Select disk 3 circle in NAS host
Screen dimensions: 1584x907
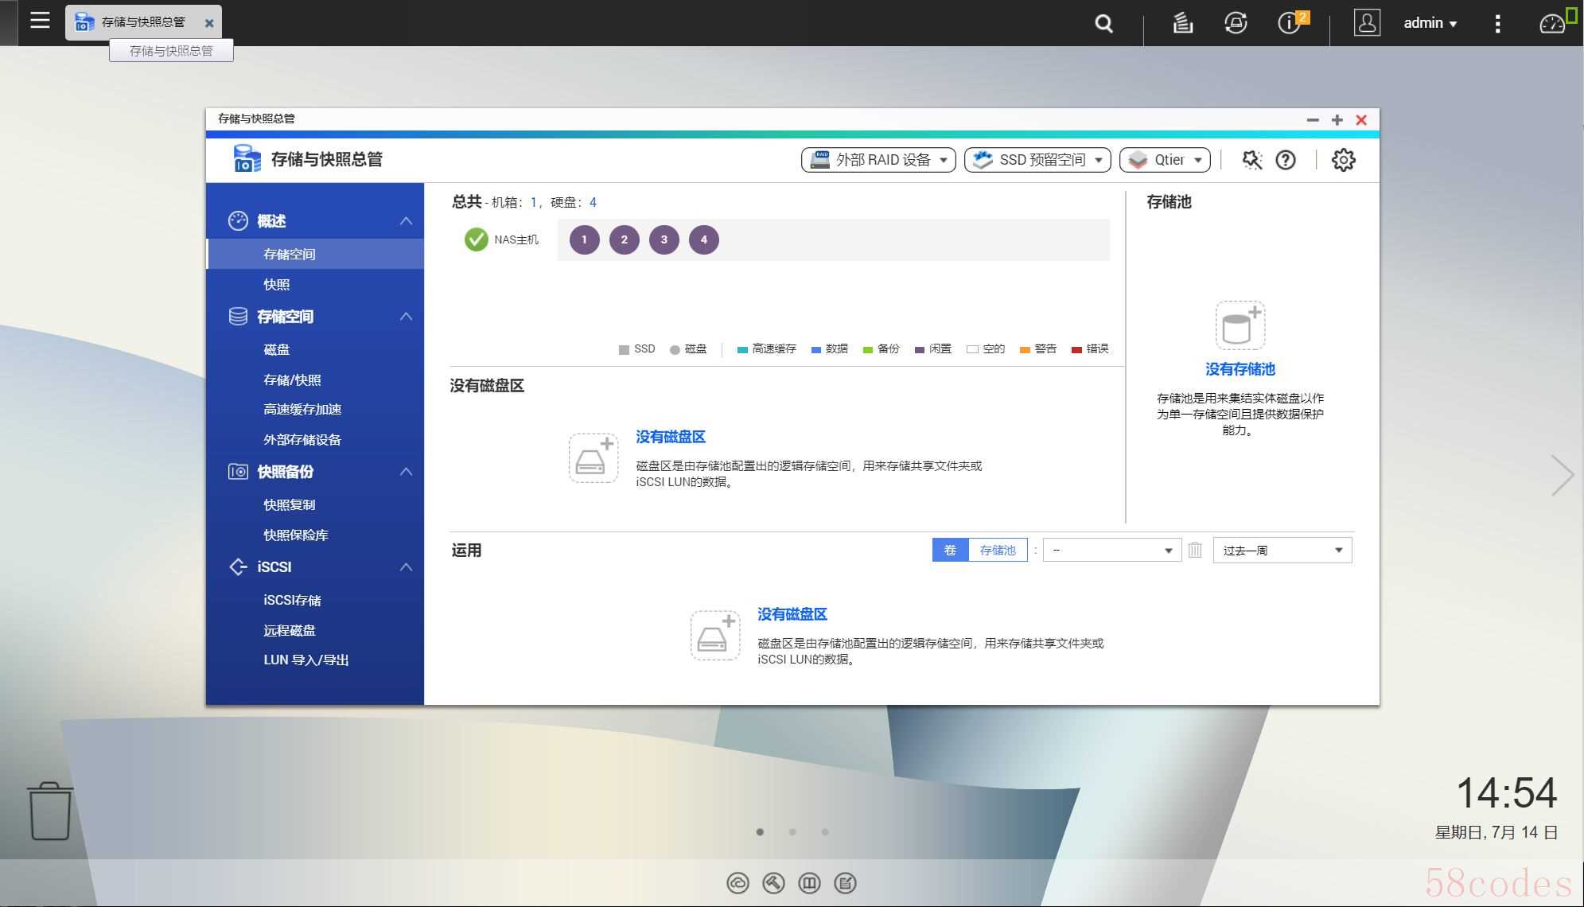(x=664, y=239)
